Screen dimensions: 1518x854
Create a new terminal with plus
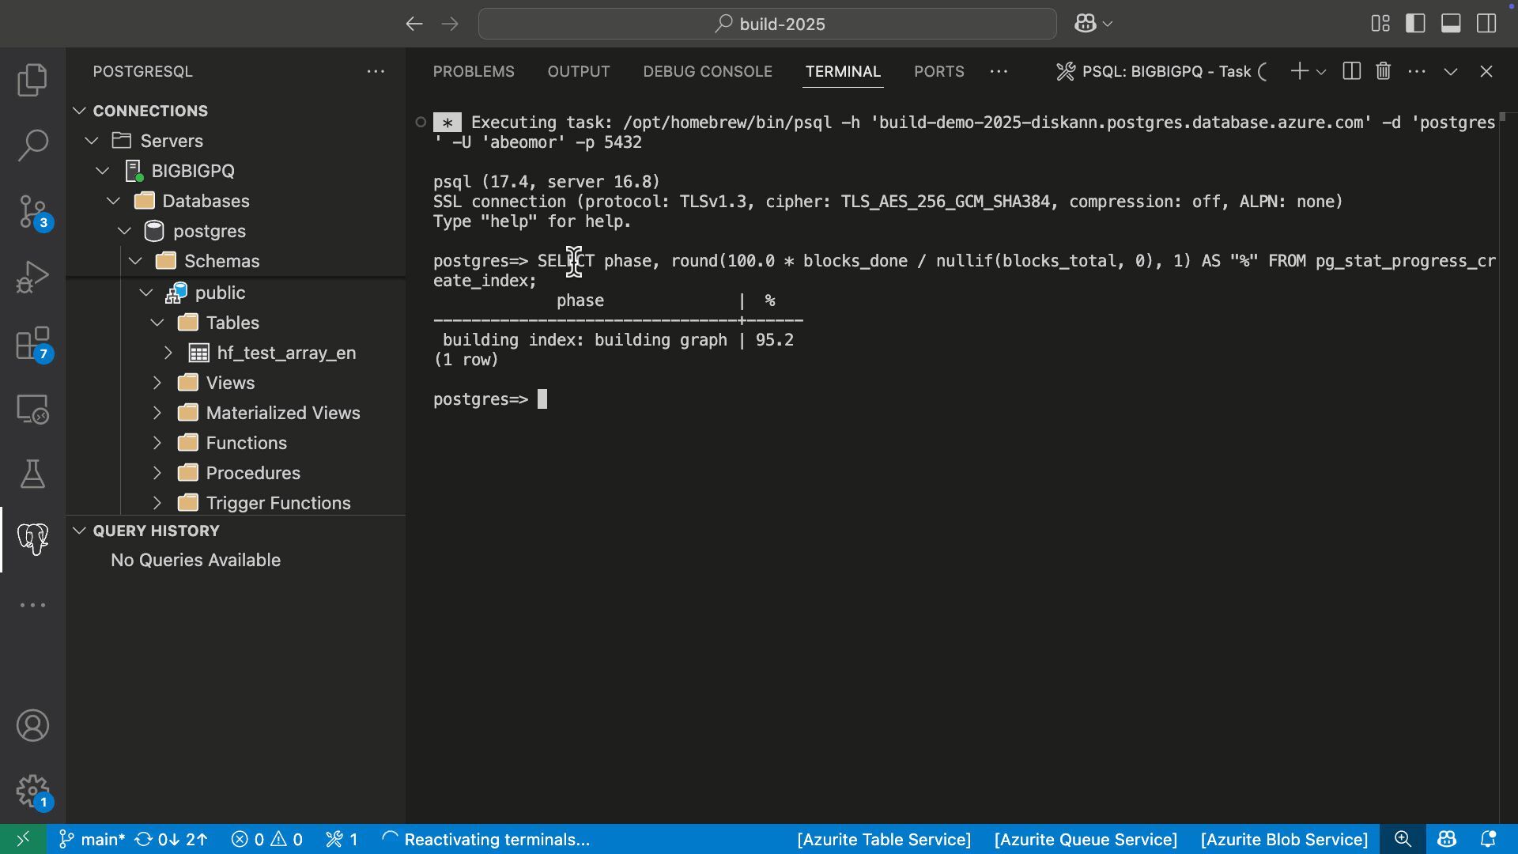pyautogui.click(x=1299, y=71)
